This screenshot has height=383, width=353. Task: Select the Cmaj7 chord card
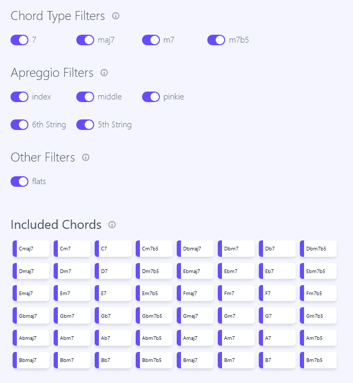(31, 249)
